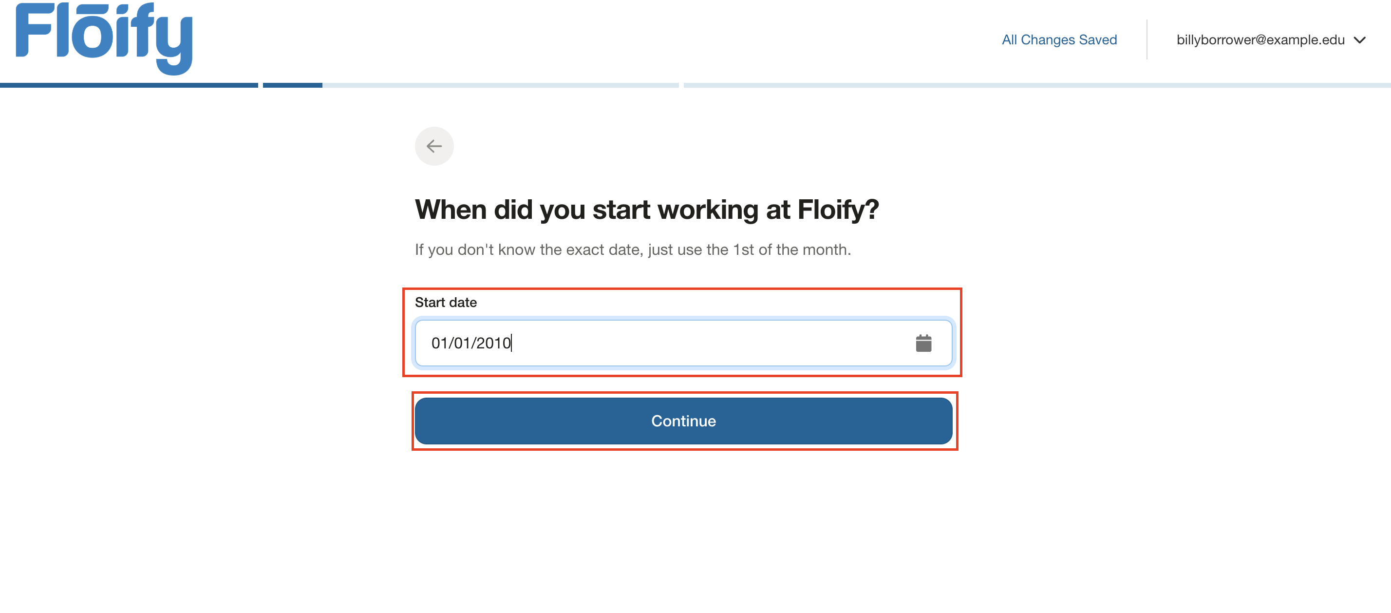Click the first completed progress bar segment

(x=129, y=85)
